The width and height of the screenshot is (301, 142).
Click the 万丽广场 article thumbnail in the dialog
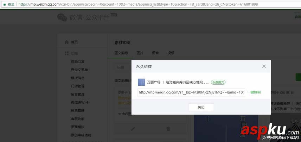(x=141, y=82)
